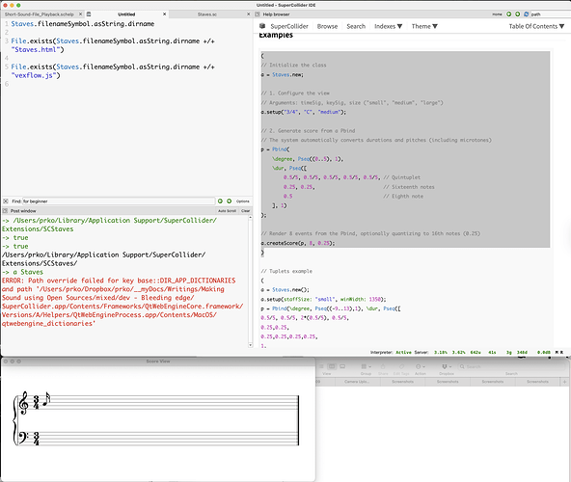Close the Find bar in editor

6,201
